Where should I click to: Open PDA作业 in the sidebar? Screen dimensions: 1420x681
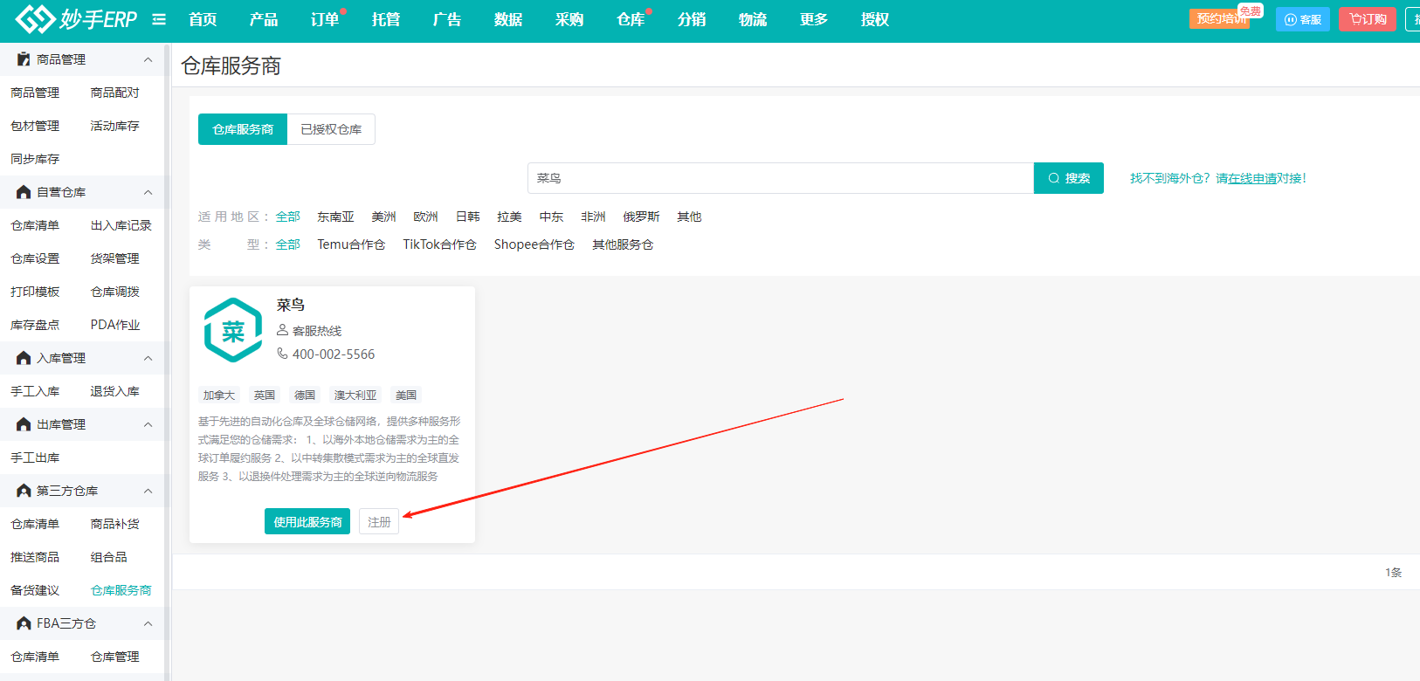(115, 325)
